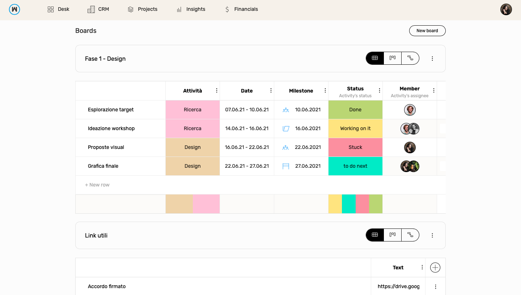
Task: Open the Projects section
Action: [143, 9]
